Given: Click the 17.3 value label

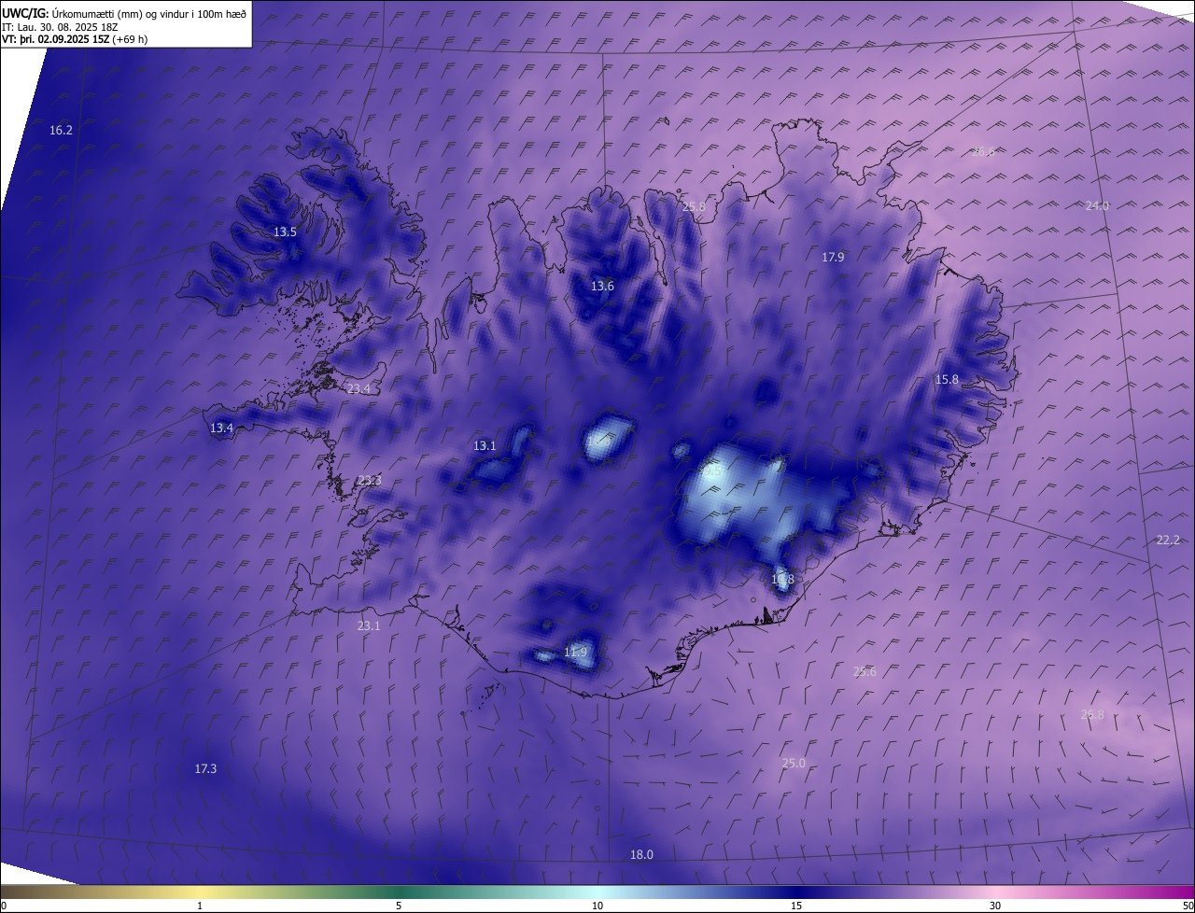Looking at the screenshot, I should pos(205,769).
